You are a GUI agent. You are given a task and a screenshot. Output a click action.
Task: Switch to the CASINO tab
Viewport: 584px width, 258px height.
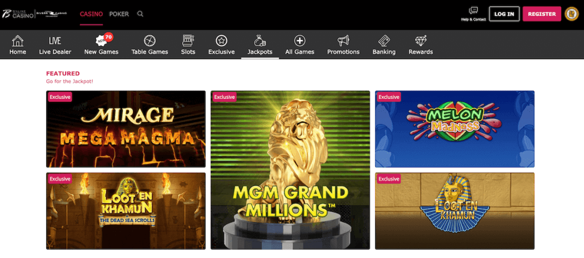click(x=91, y=14)
